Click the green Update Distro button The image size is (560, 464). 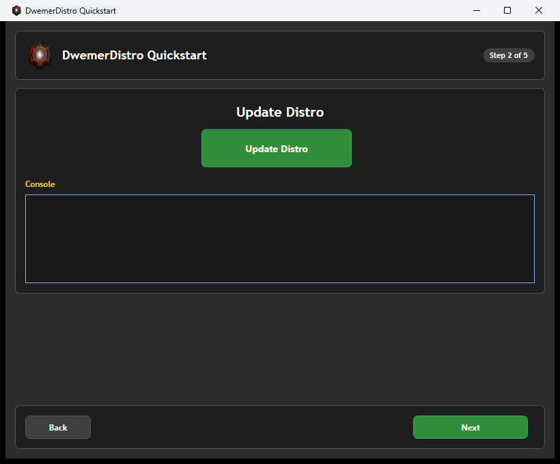click(277, 148)
